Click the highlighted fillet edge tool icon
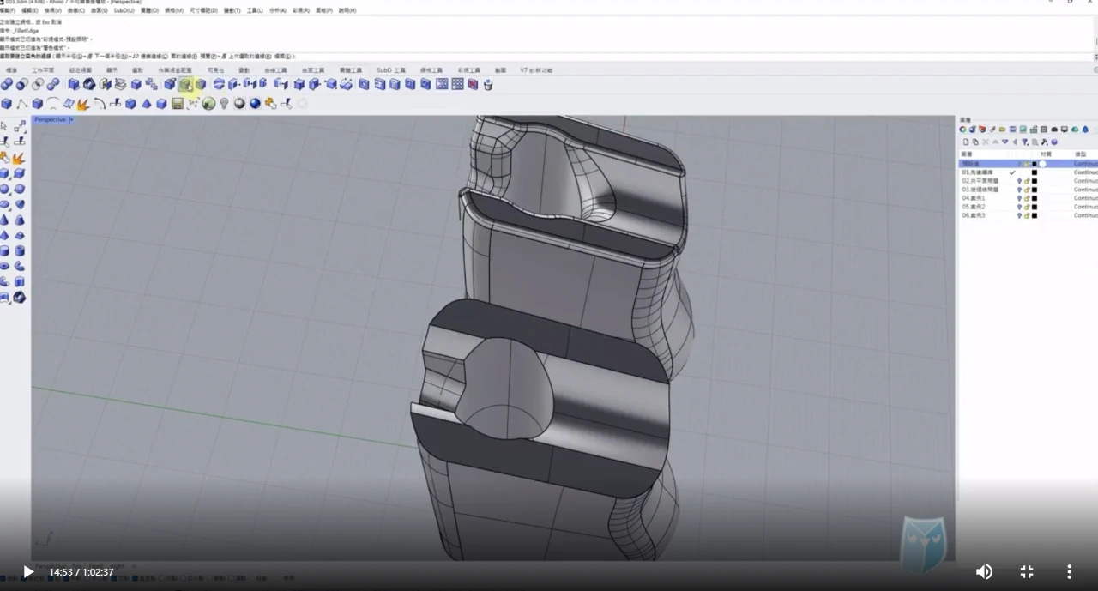Viewport: 1098px width, 591px height. 185,84
